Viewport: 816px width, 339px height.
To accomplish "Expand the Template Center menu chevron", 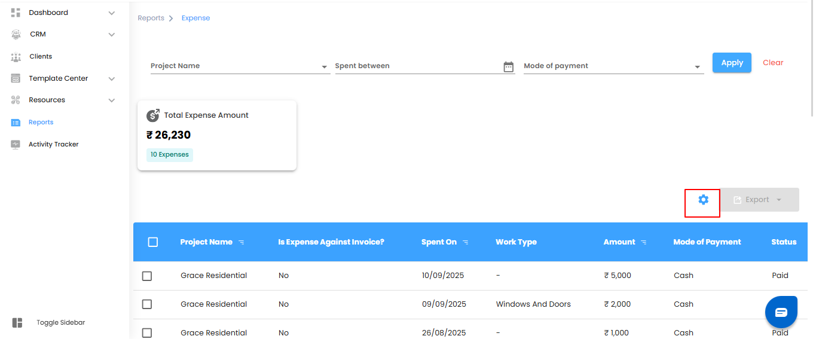I will [111, 79].
